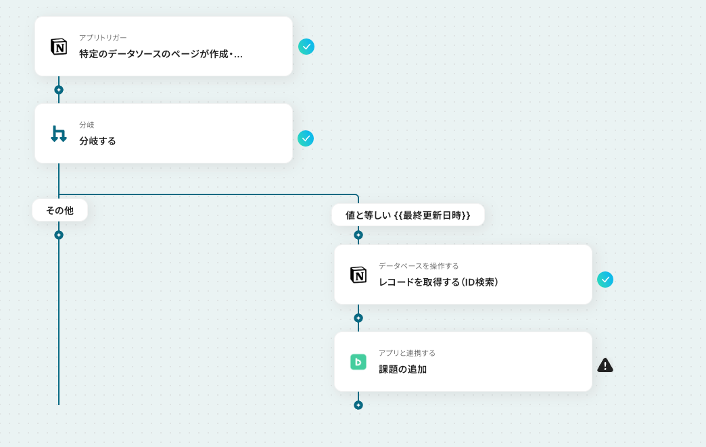Click the checkmark beside the app trigger card
Viewport: 706px width, 447px height.
(x=306, y=47)
